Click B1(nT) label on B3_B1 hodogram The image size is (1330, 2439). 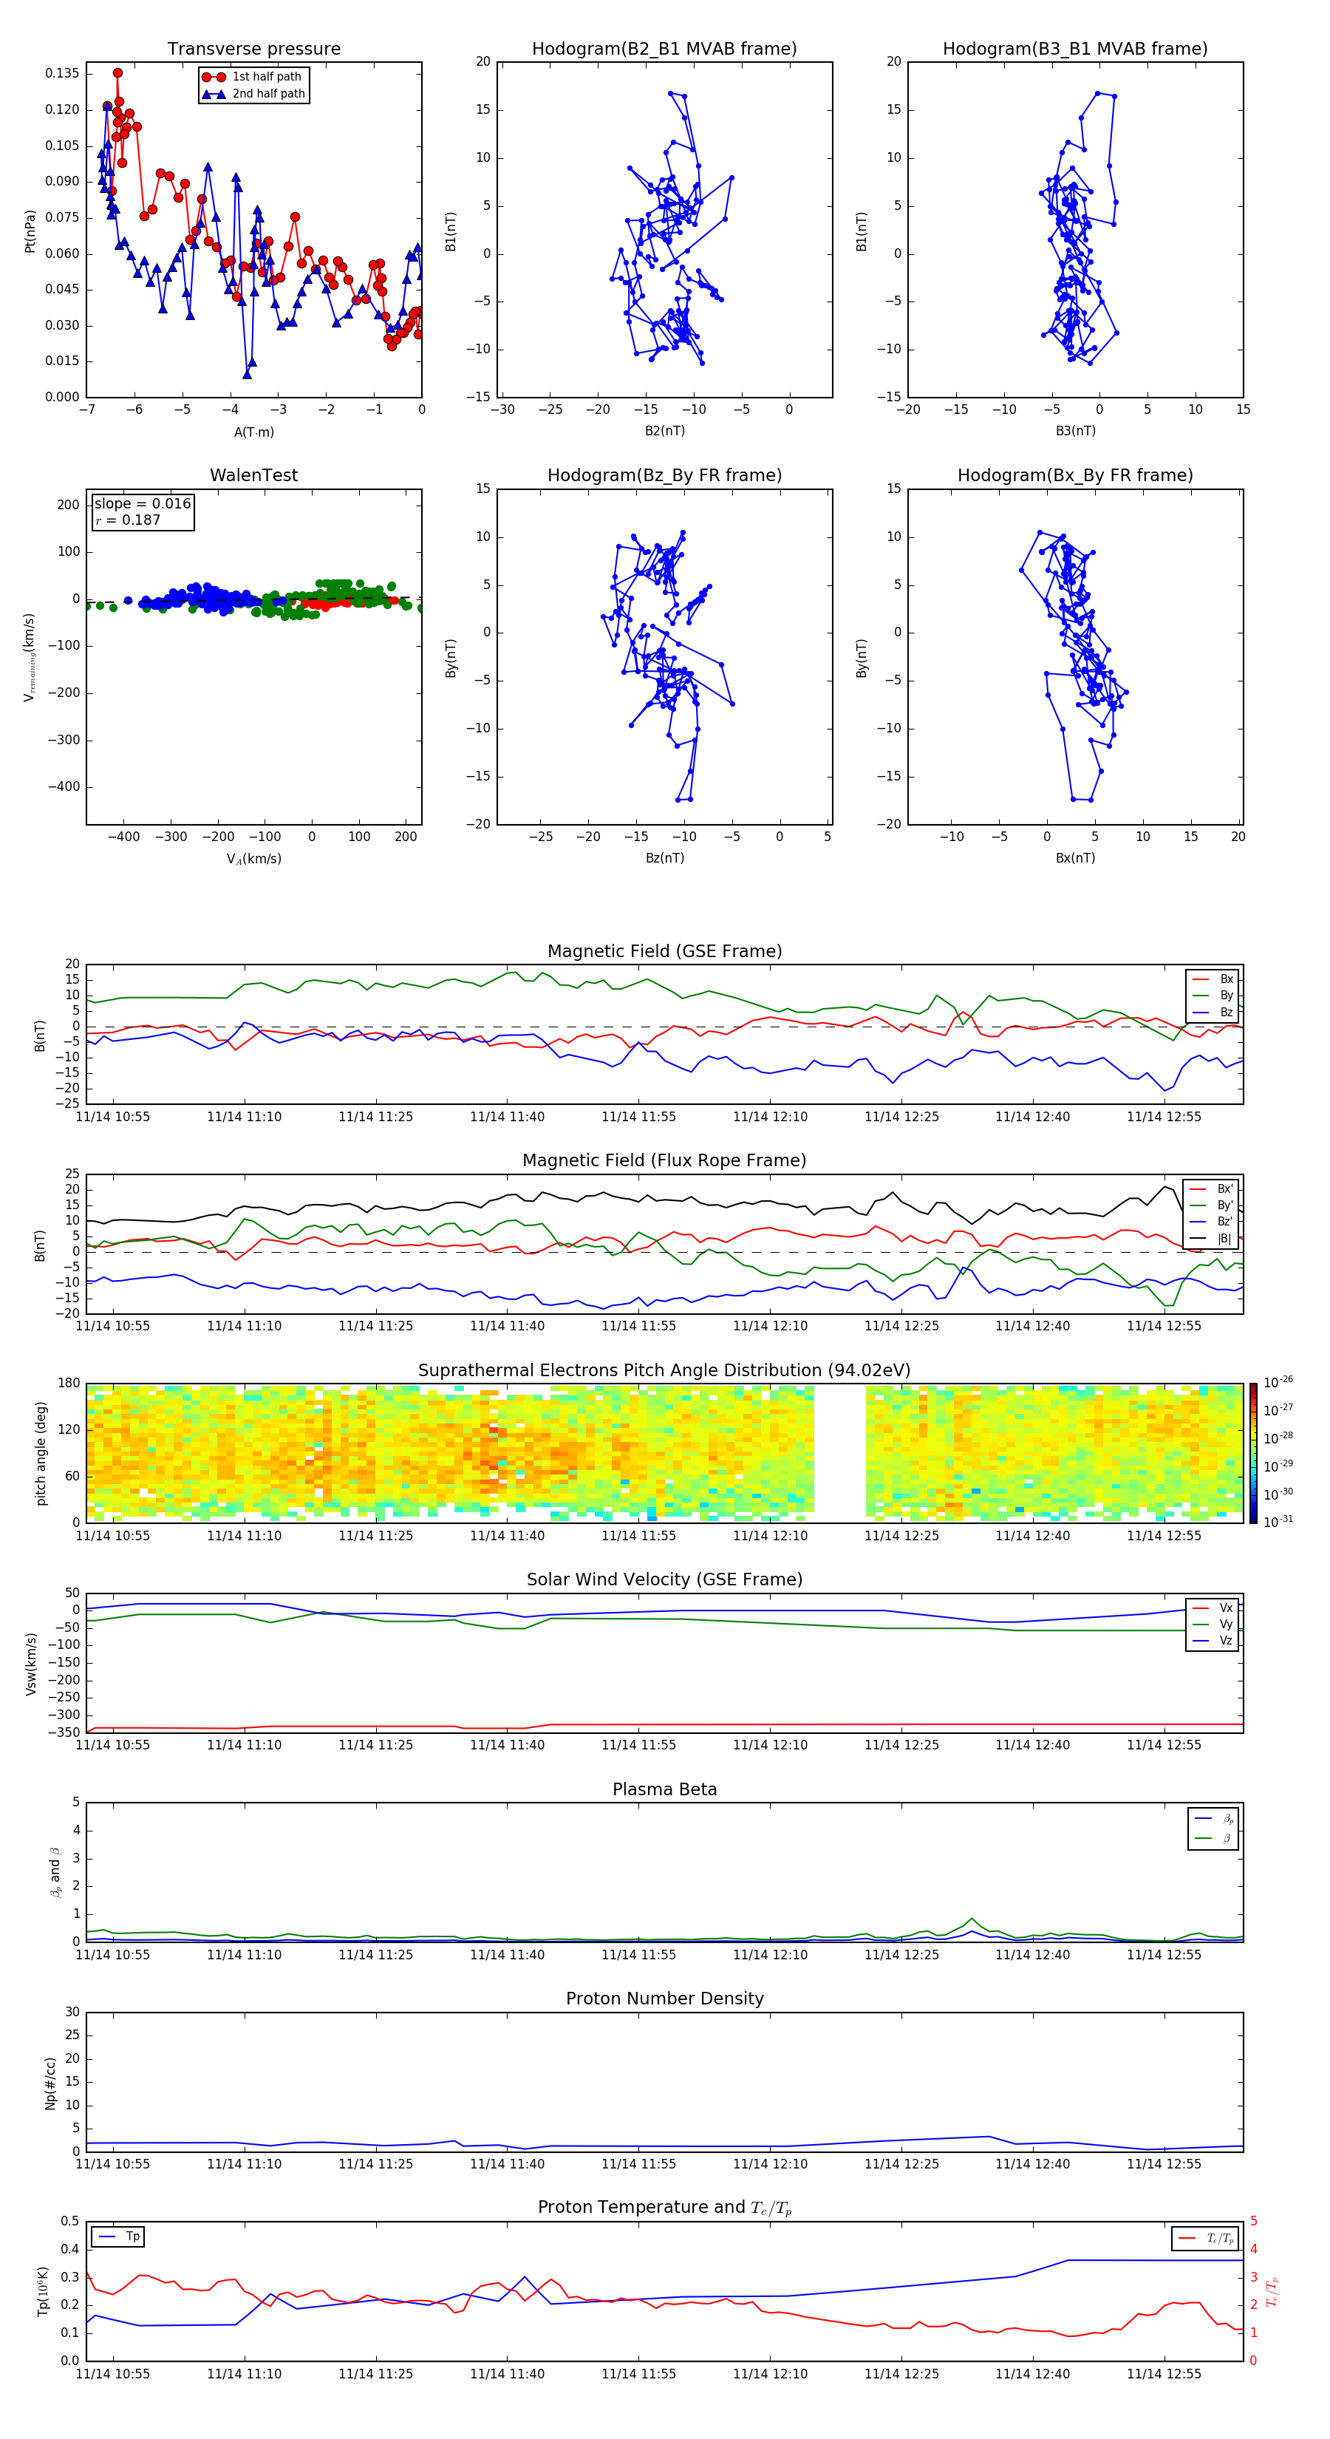tap(862, 231)
